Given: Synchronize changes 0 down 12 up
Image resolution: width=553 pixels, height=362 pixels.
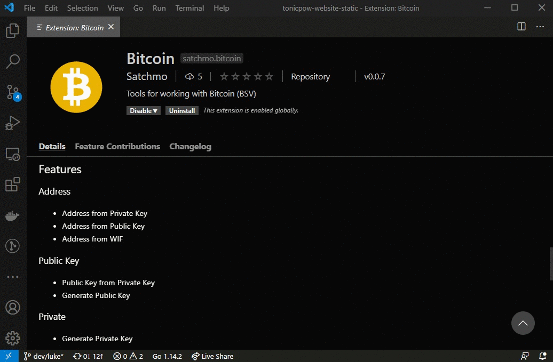Looking at the screenshot, I should click(x=88, y=356).
